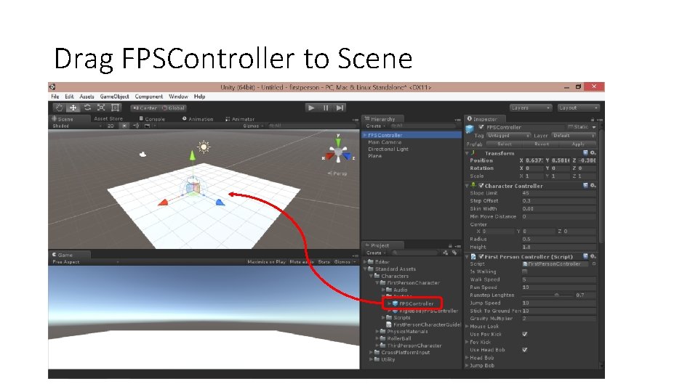Screen dimensions: 698x392
Task: Toggle the Use Fov Kick checkbox
Action: coord(524,334)
